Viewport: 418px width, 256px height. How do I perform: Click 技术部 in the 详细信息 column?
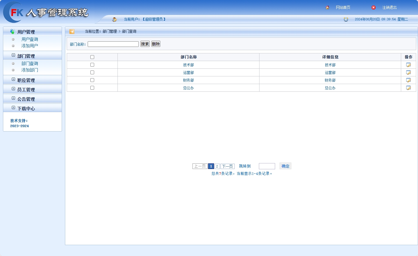[330, 65]
